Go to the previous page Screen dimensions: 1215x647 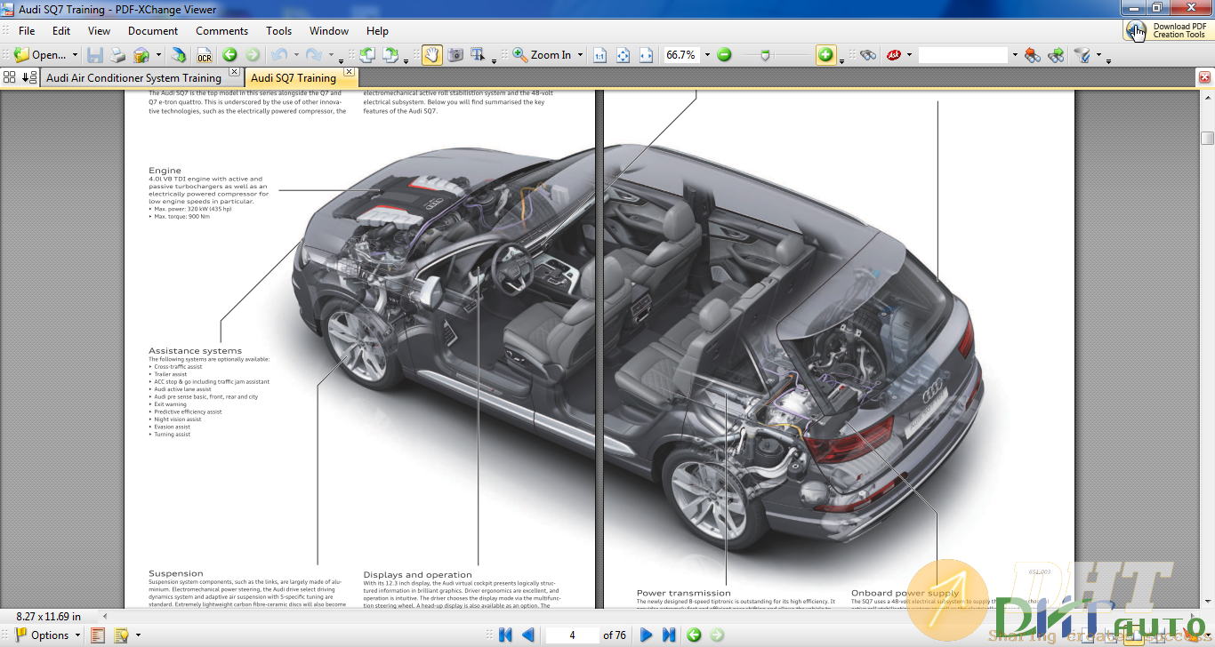coord(528,635)
